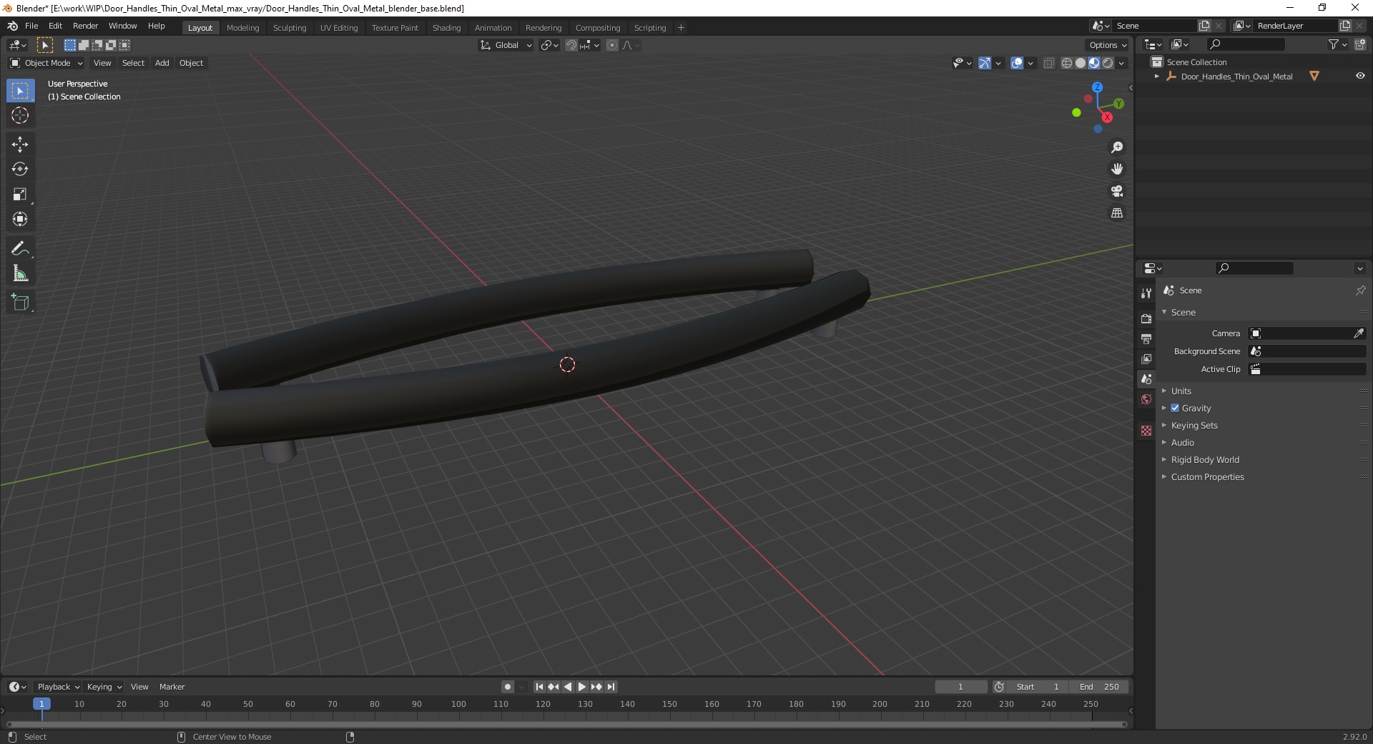Click the Zoom view magnifier icon
Screen dimensions: 1373x744
[1117, 147]
